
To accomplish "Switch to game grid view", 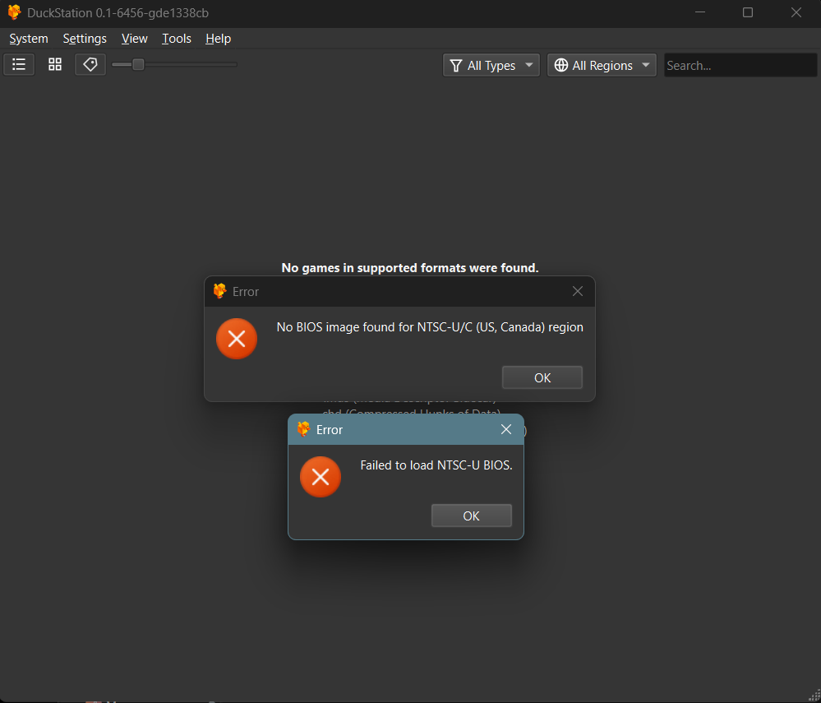I will tap(55, 64).
